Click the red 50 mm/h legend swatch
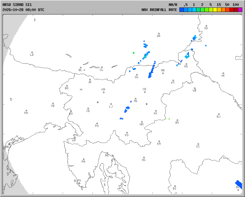The image size is (245, 197). tap(232, 10)
